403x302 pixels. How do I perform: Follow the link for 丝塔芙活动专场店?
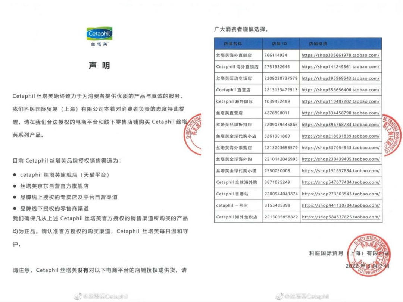tap(340, 78)
